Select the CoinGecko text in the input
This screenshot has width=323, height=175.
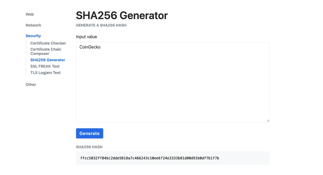(x=90, y=47)
